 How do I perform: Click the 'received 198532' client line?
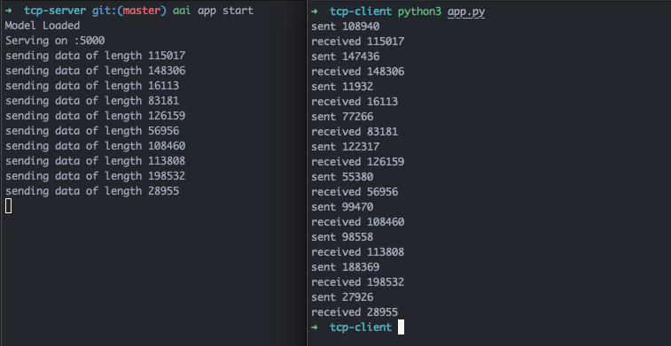click(358, 282)
